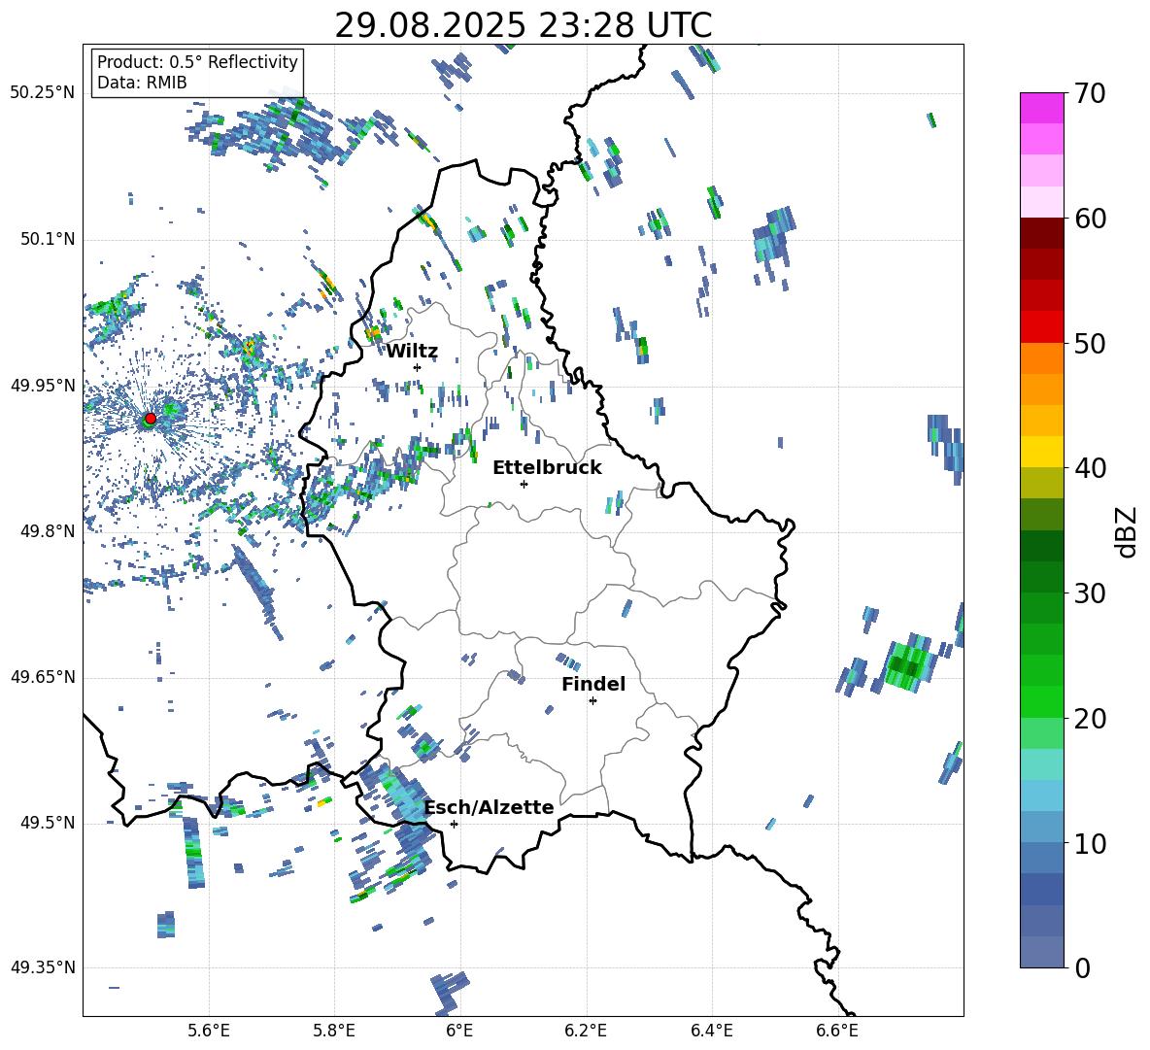Click the cross marker below Esch/Alzette
The height and width of the screenshot is (1050, 1150).
click(454, 824)
